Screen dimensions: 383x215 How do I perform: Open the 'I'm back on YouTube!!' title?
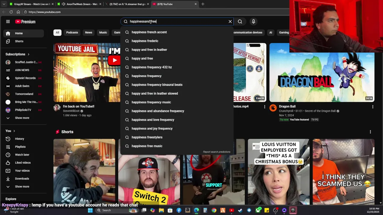coord(78,106)
